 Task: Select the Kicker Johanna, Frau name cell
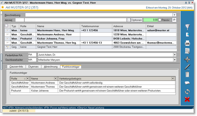(x=58, y=39)
